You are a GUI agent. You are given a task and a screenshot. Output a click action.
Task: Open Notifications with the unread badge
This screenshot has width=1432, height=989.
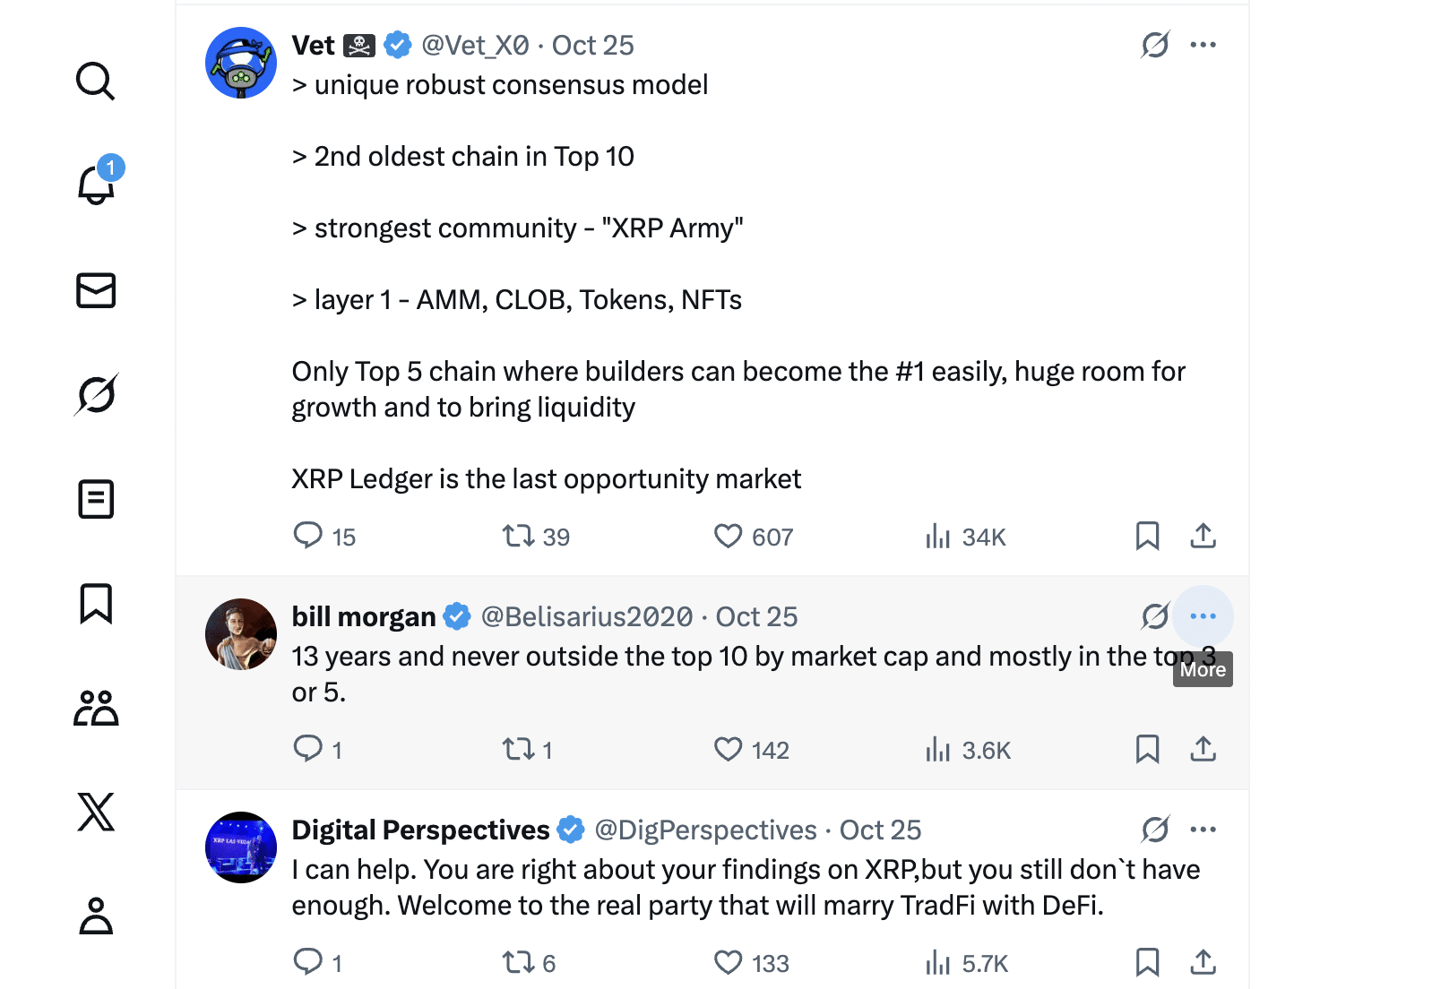coord(96,186)
